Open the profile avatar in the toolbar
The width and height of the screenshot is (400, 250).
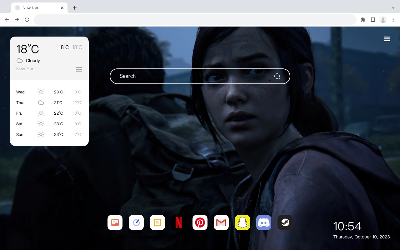(383, 20)
